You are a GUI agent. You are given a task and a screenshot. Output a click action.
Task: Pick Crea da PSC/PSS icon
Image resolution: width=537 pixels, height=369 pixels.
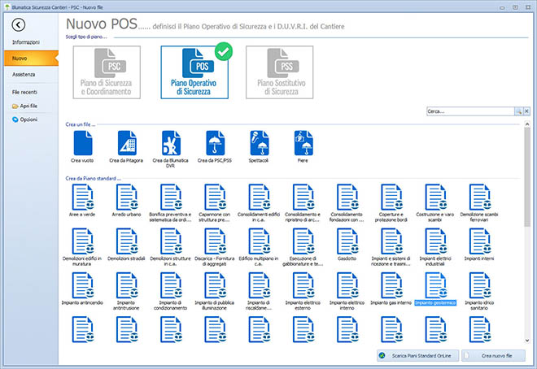pyautogui.click(x=216, y=143)
